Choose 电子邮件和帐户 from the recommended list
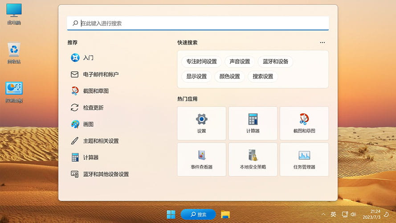The height and width of the screenshot is (223, 396). coord(101,74)
